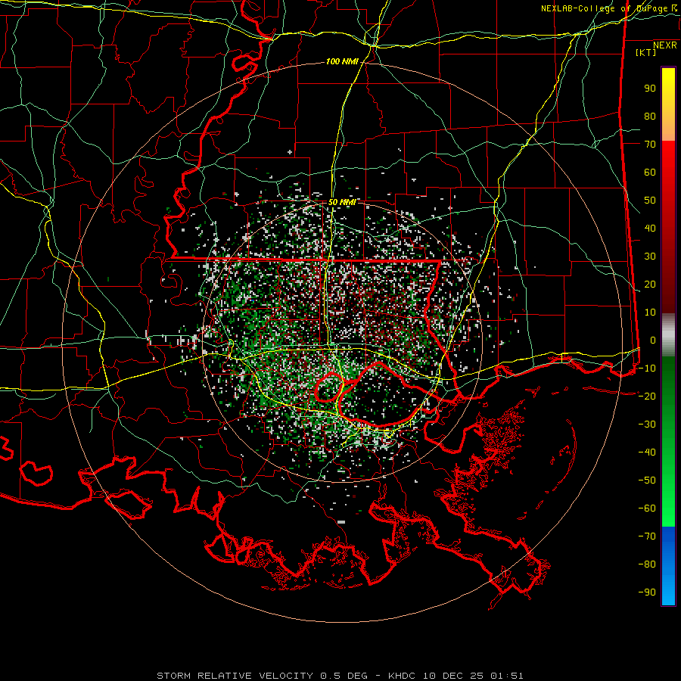The image size is (681, 681).
Task: Click the "-70" scale value
Action: click(x=647, y=536)
